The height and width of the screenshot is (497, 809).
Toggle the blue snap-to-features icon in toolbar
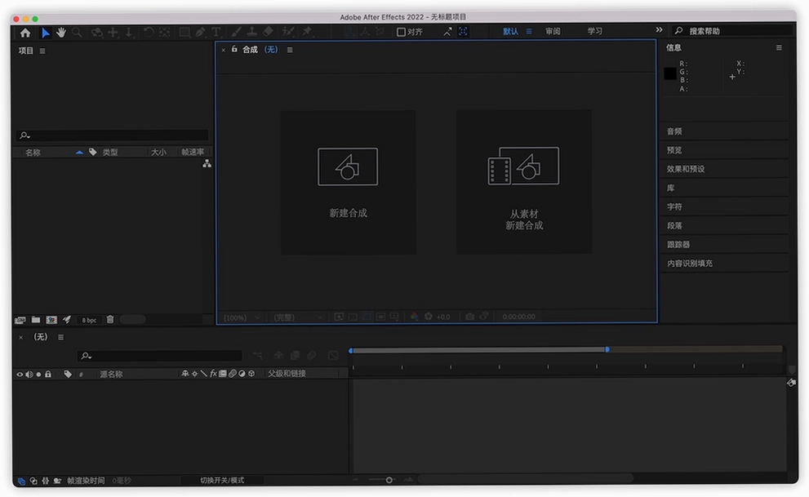[464, 32]
